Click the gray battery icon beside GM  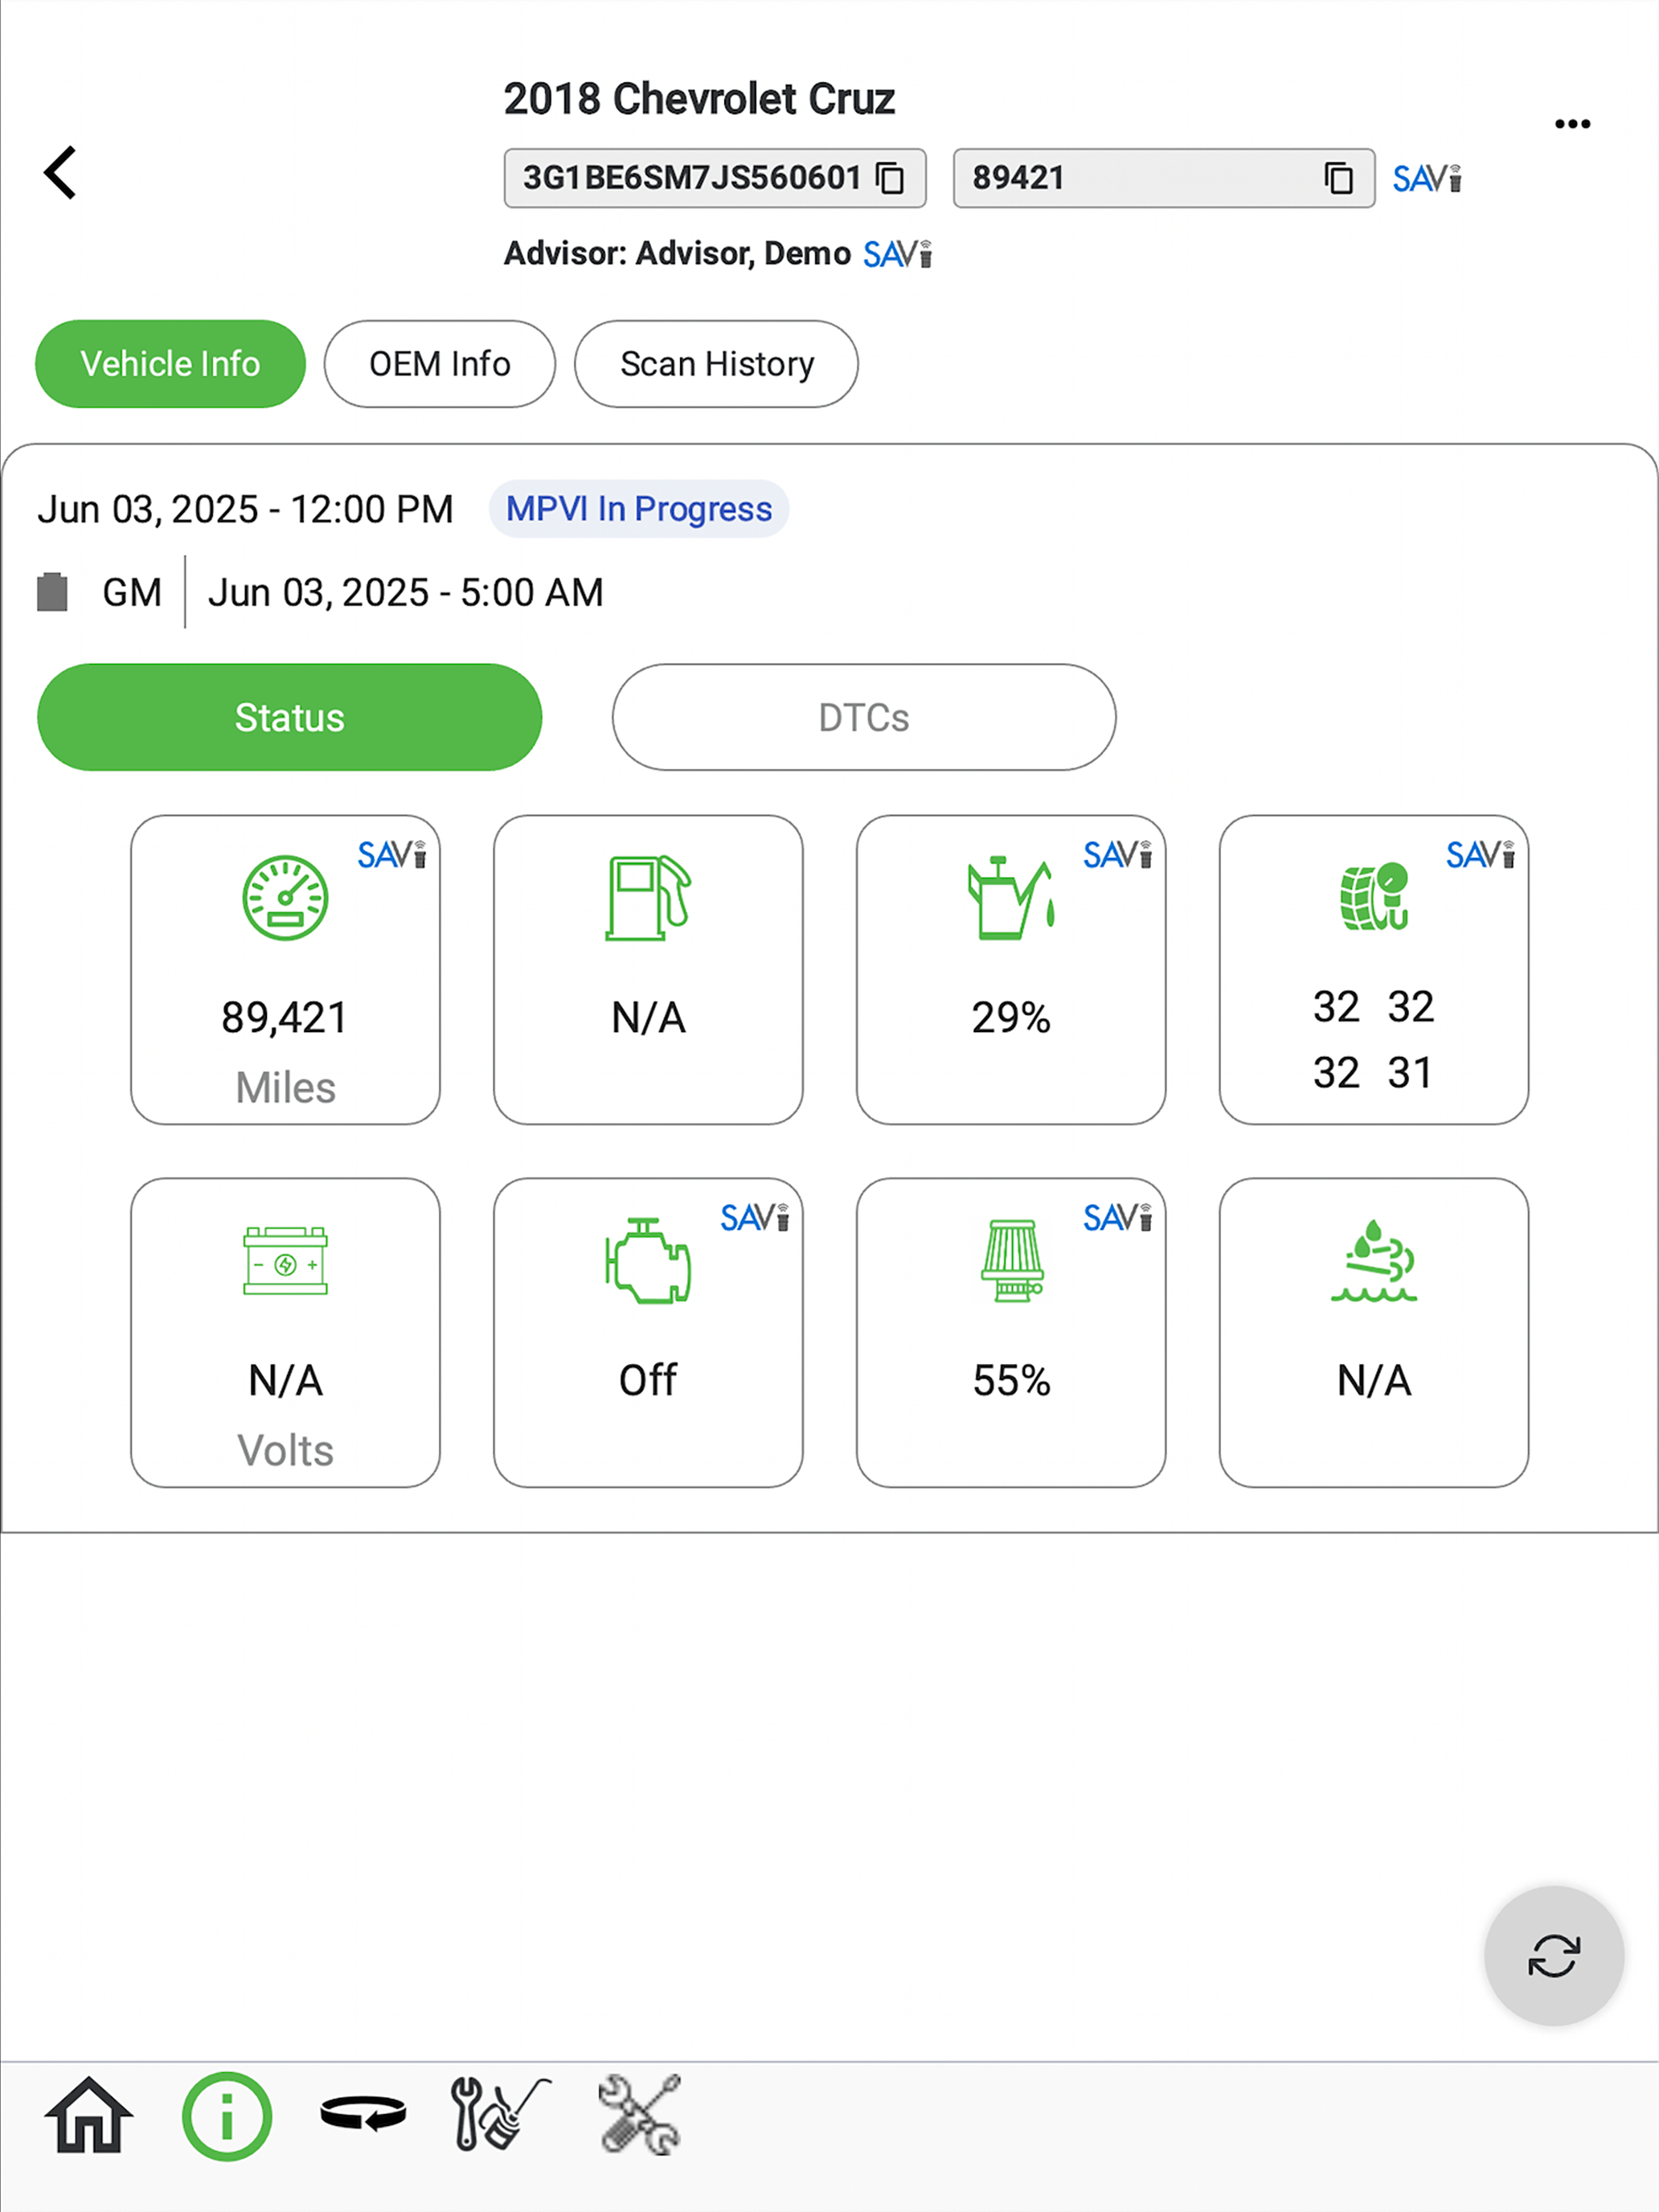[52, 592]
